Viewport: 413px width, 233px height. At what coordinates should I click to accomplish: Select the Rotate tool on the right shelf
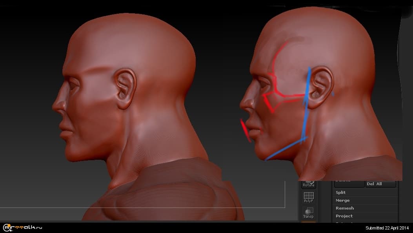click(x=308, y=184)
